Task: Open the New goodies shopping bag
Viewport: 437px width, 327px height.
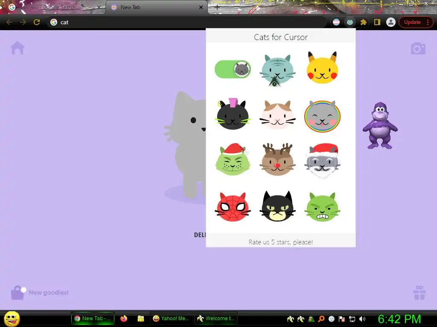Action: pos(18,293)
